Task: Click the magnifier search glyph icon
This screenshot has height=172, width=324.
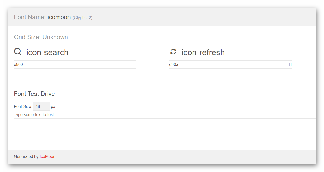Action: [x=18, y=52]
